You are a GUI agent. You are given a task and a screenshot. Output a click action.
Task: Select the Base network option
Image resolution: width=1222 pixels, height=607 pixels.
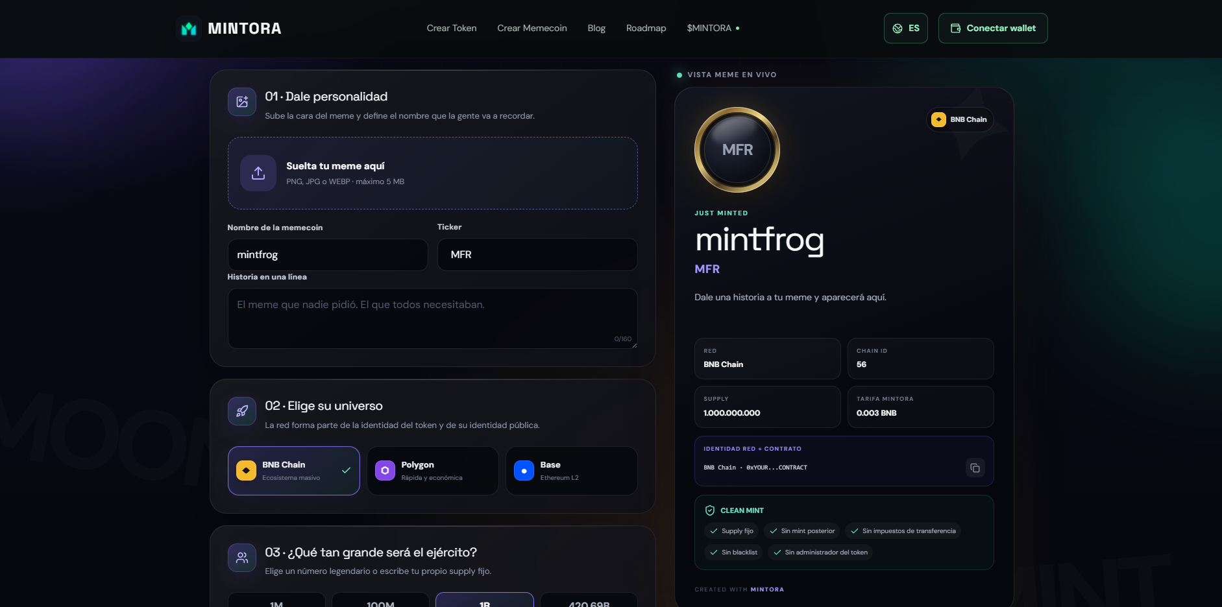(x=572, y=471)
